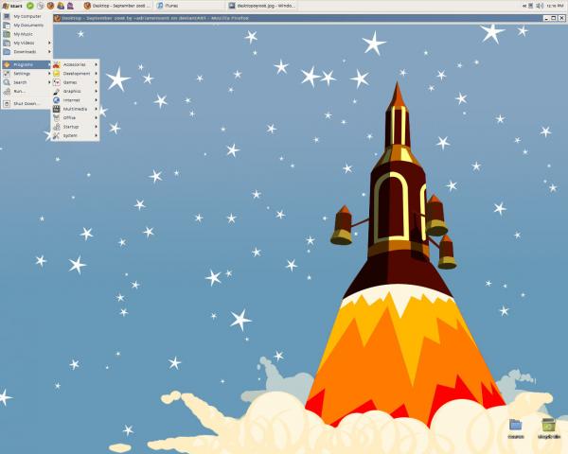
Task: Click the My Documents icon
Action: tap(7, 26)
